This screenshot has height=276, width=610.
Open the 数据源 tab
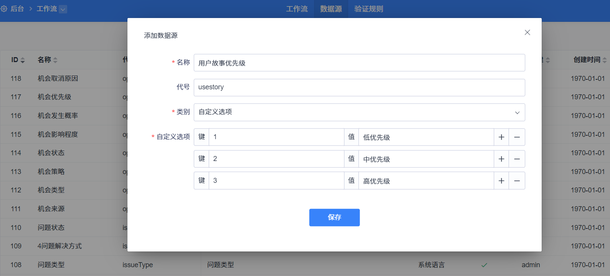pyautogui.click(x=331, y=9)
